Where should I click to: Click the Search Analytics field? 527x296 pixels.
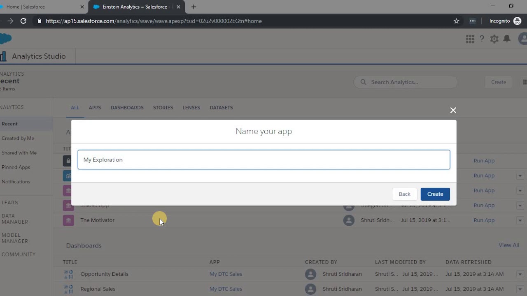click(406, 82)
